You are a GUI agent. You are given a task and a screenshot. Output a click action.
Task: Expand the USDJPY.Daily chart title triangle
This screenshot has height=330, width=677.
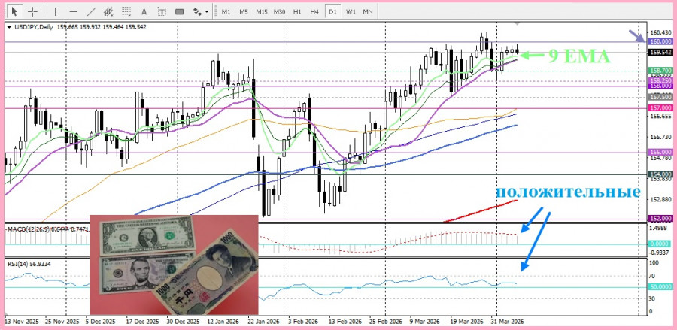click(x=10, y=27)
